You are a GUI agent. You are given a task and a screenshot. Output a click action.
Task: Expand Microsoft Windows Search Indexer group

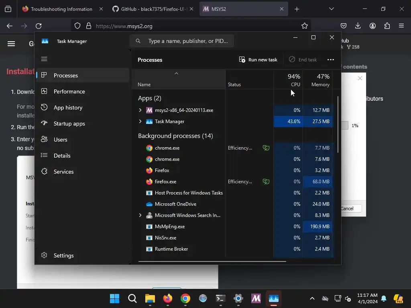click(x=140, y=215)
